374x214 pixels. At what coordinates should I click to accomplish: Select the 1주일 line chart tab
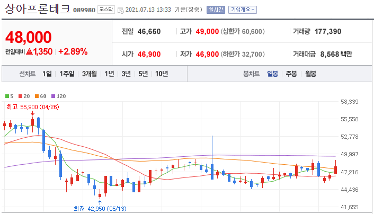pos(67,74)
